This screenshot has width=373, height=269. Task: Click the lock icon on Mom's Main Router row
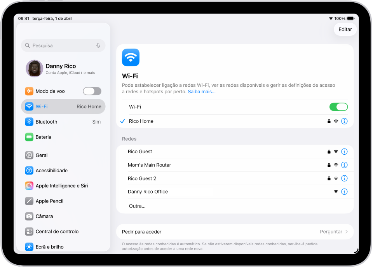coord(329,165)
